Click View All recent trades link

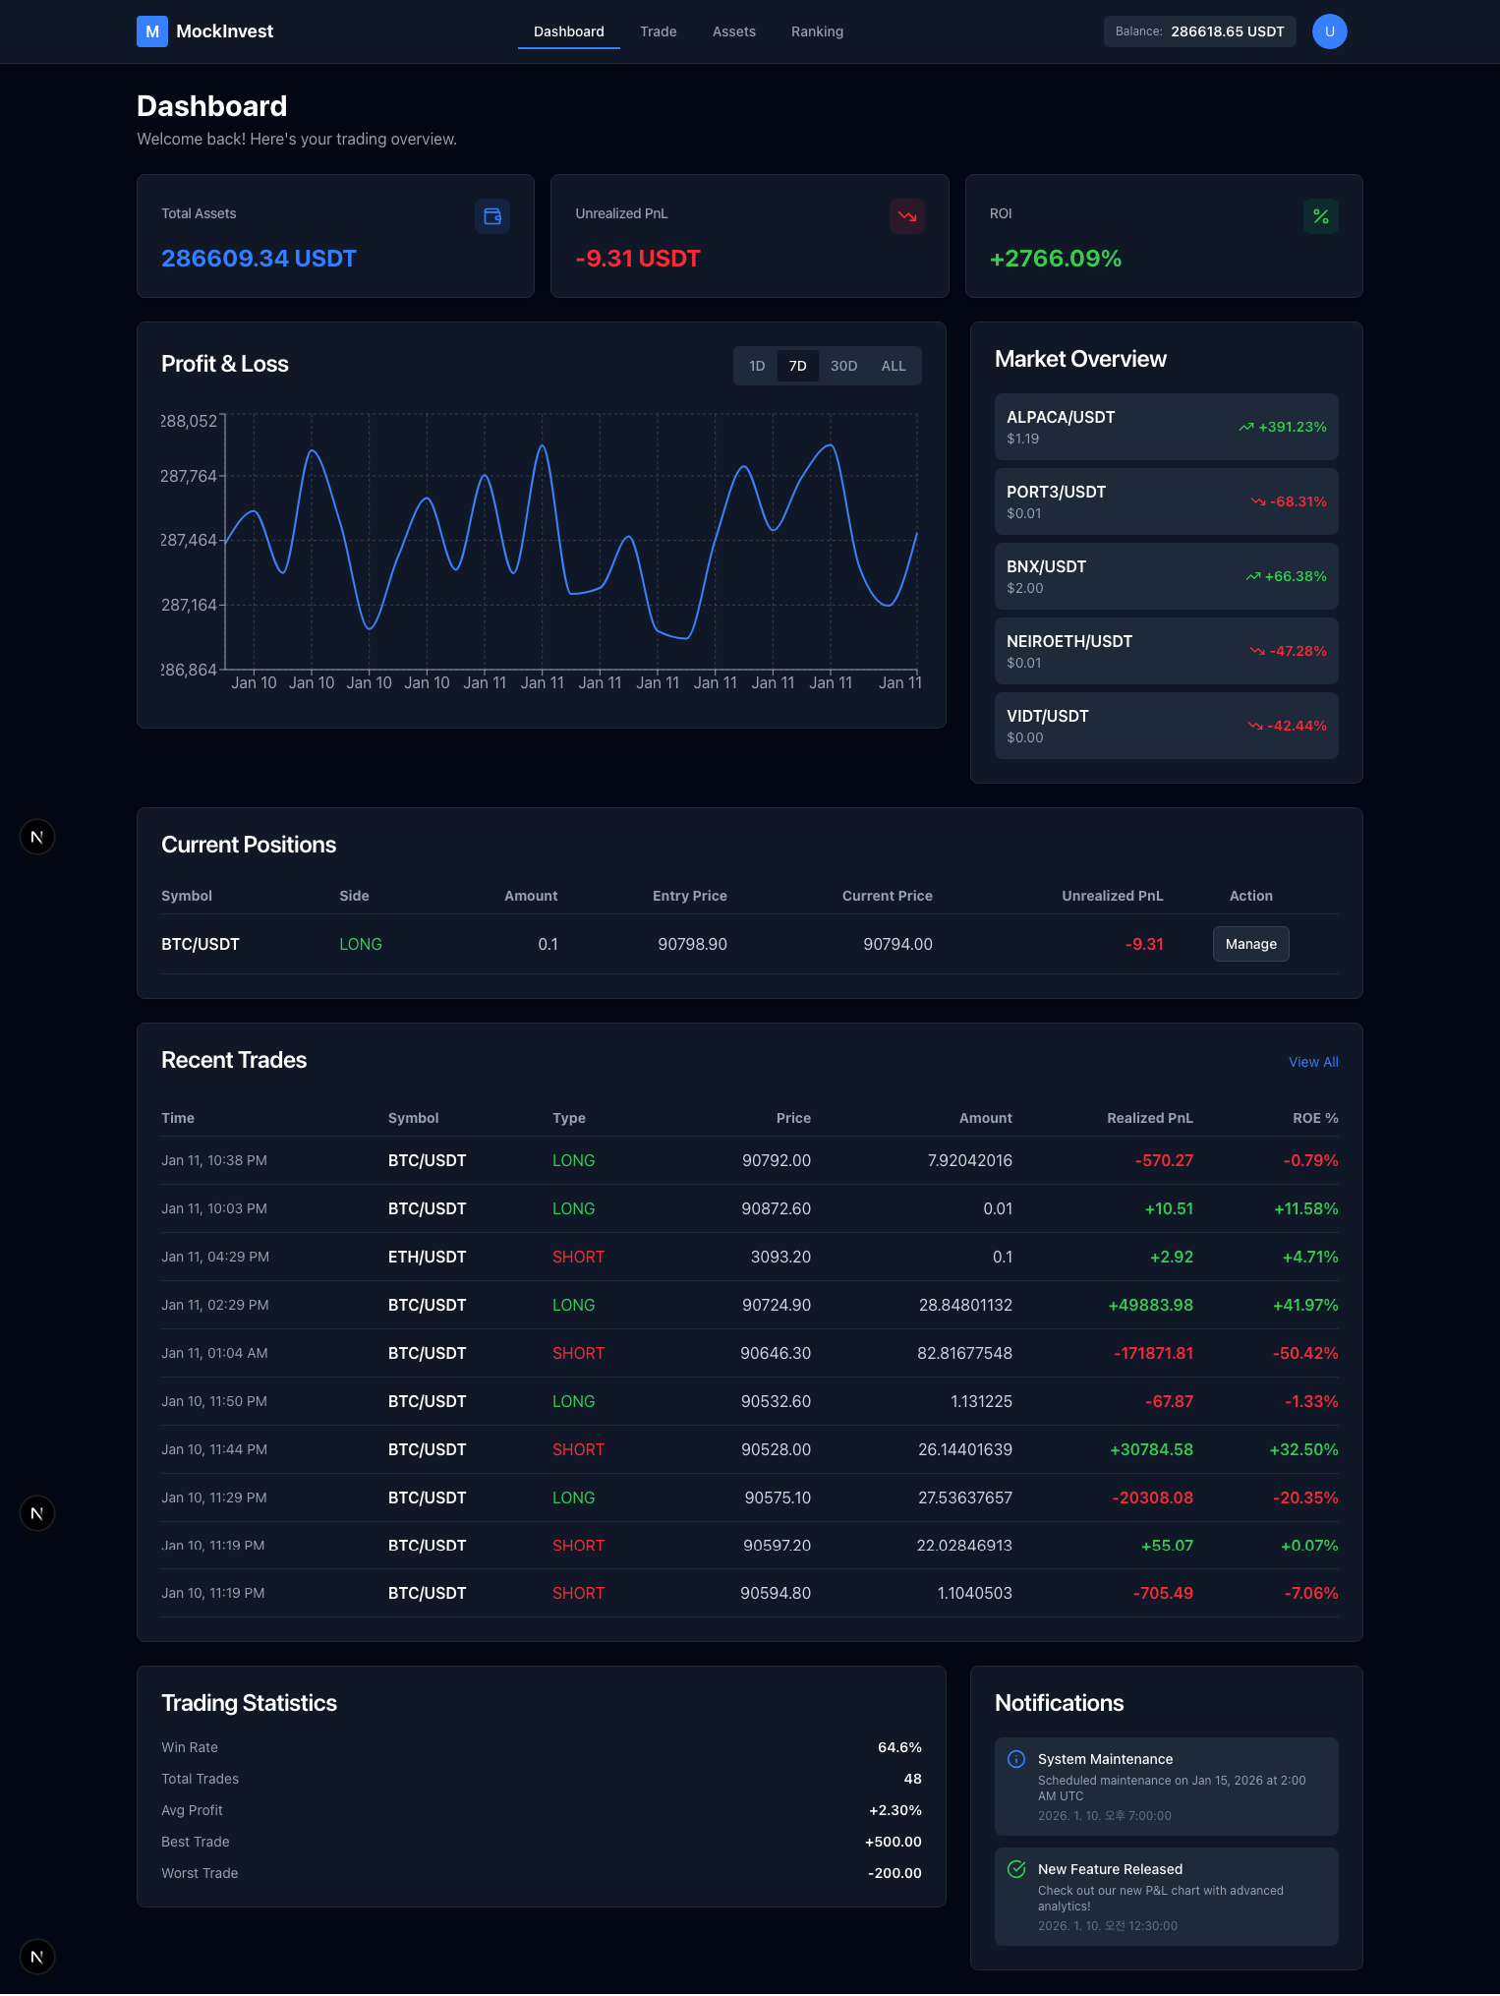(x=1313, y=1062)
